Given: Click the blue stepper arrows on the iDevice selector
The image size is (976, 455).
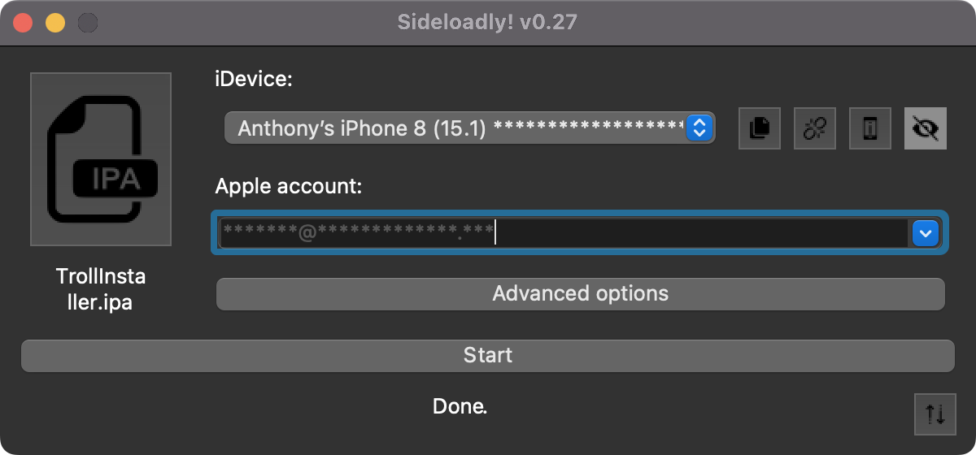Looking at the screenshot, I should (x=699, y=128).
